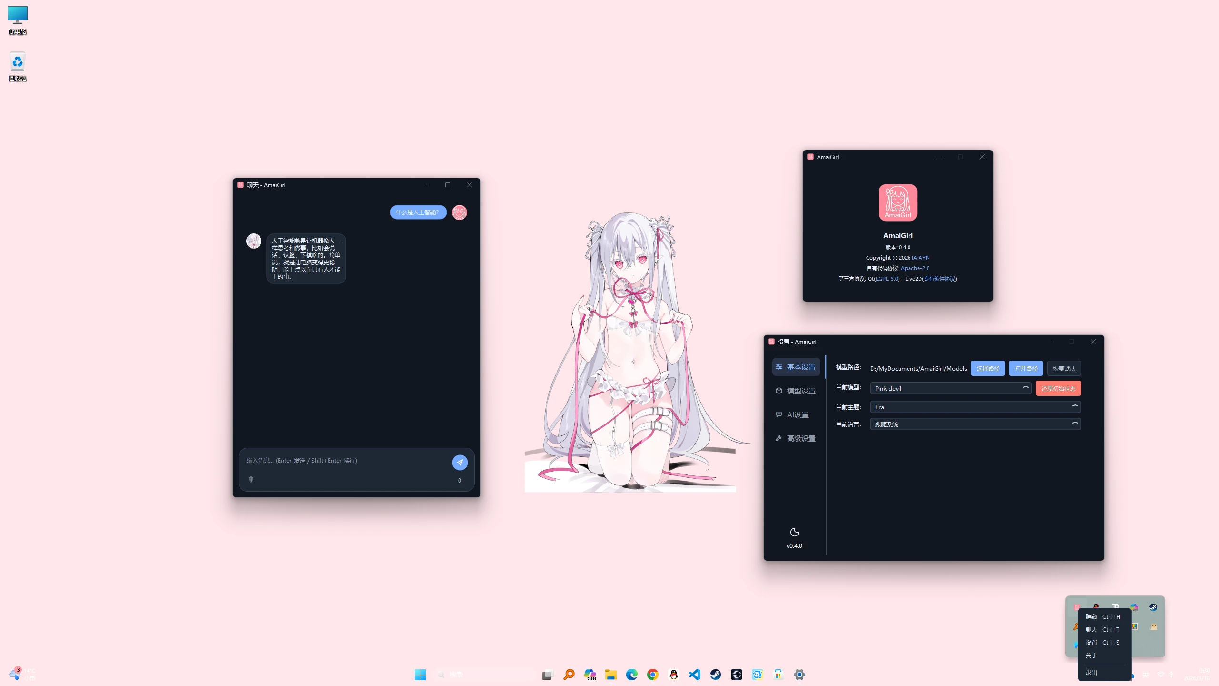Send the chat message with the paper-plane button
Screen dimensions: 1219x686
pyautogui.click(x=460, y=462)
